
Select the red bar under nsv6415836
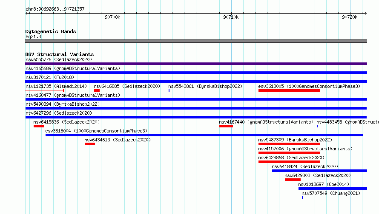pos(39,126)
